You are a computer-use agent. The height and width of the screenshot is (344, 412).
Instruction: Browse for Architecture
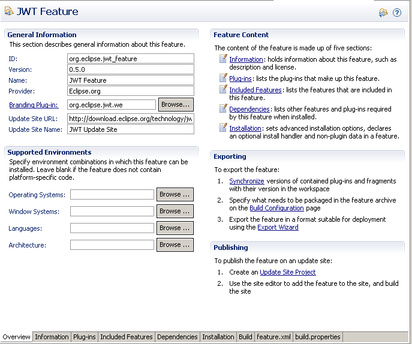pyautogui.click(x=175, y=245)
